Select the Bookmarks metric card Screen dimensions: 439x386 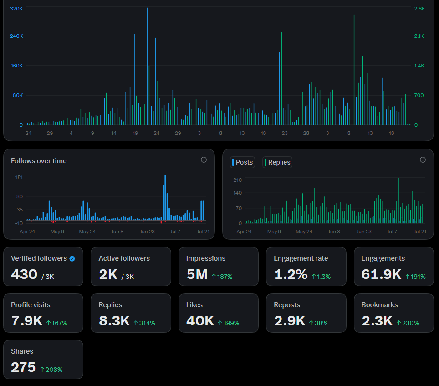coord(393,313)
